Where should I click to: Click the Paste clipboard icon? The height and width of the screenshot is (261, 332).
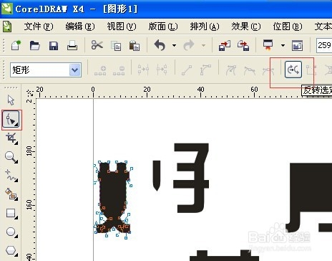[x=135, y=45]
